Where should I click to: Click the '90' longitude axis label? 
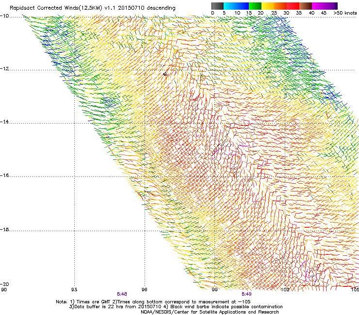tap(4, 290)
